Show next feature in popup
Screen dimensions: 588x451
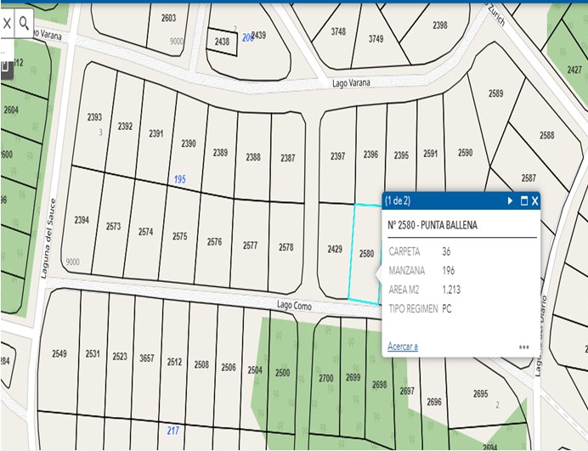click(x=510, y=201)
